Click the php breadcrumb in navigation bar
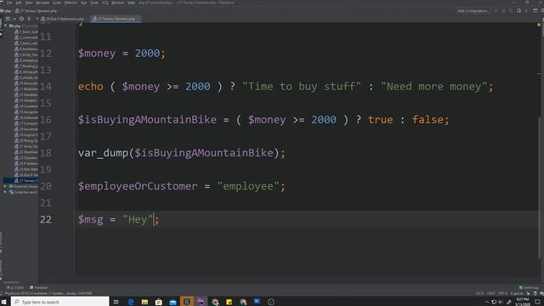Viewport: 544px width, 306px height. click(6, 11)
